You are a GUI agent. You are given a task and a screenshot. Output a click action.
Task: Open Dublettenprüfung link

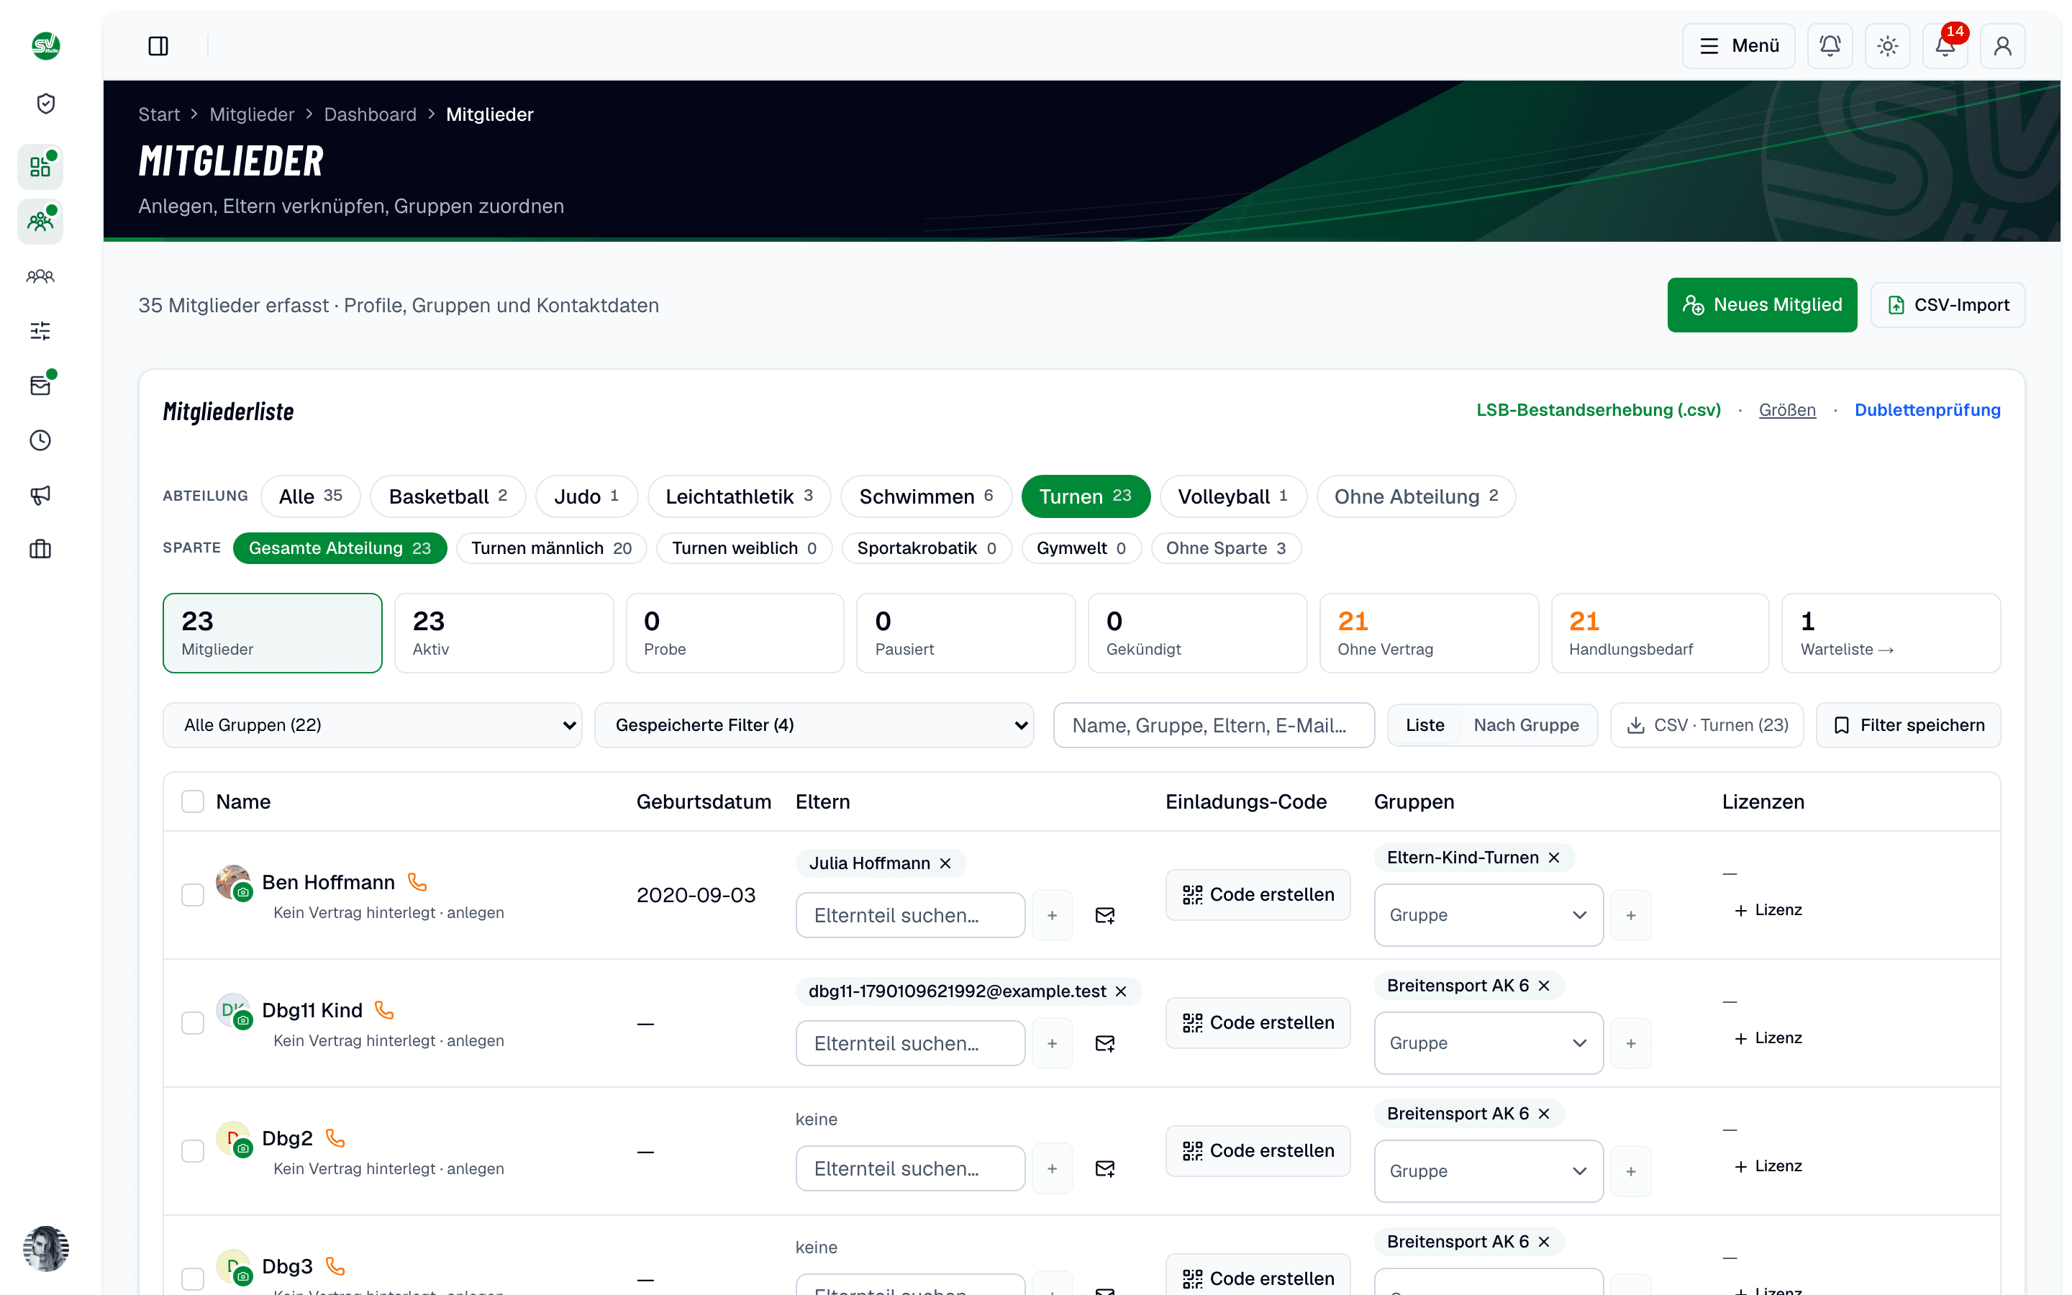tap(1927, 410)
